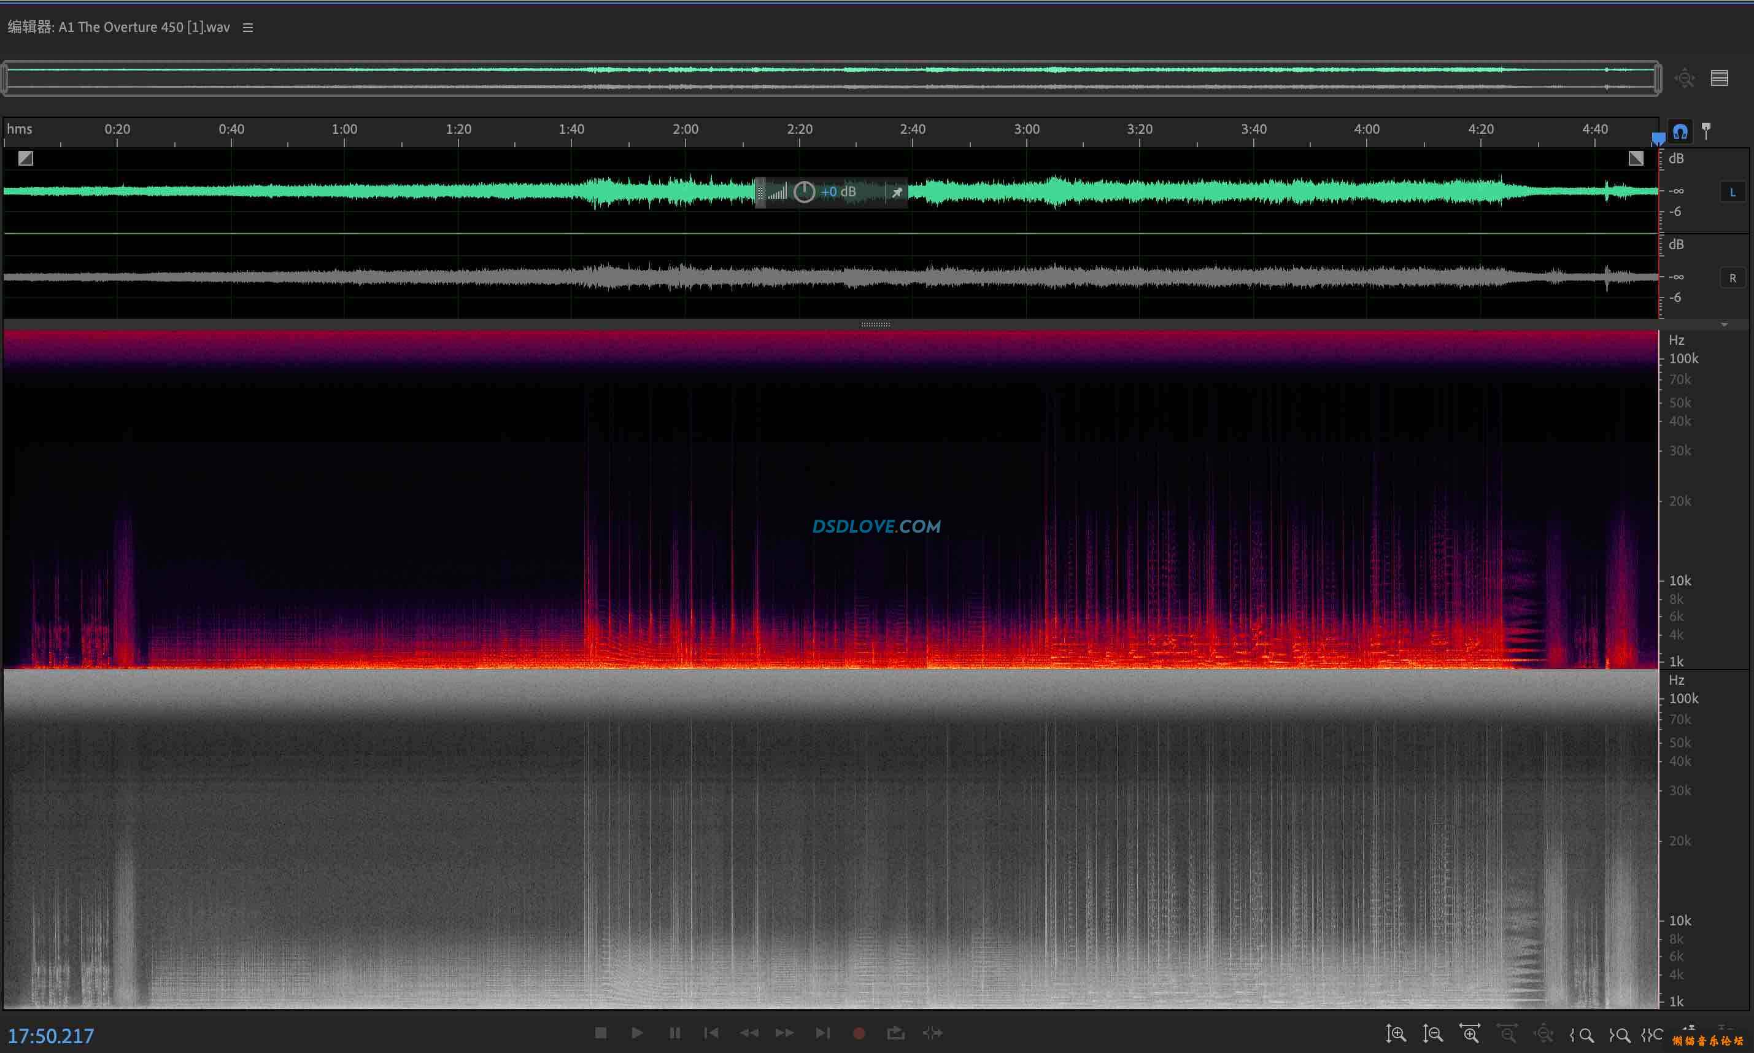Toggle Loop Playback in transport
1754x1053 pixels.
point(895,1033)
